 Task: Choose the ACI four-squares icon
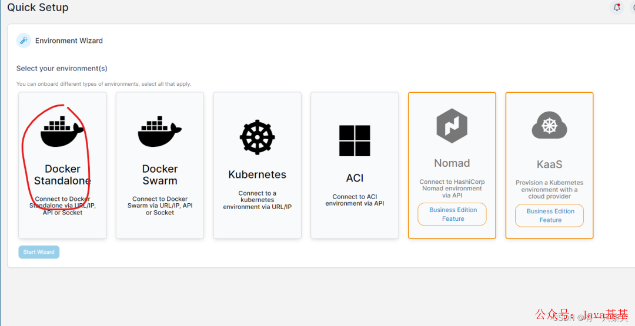[355, 141]
